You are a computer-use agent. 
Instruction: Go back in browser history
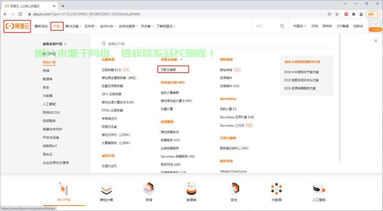5,14
